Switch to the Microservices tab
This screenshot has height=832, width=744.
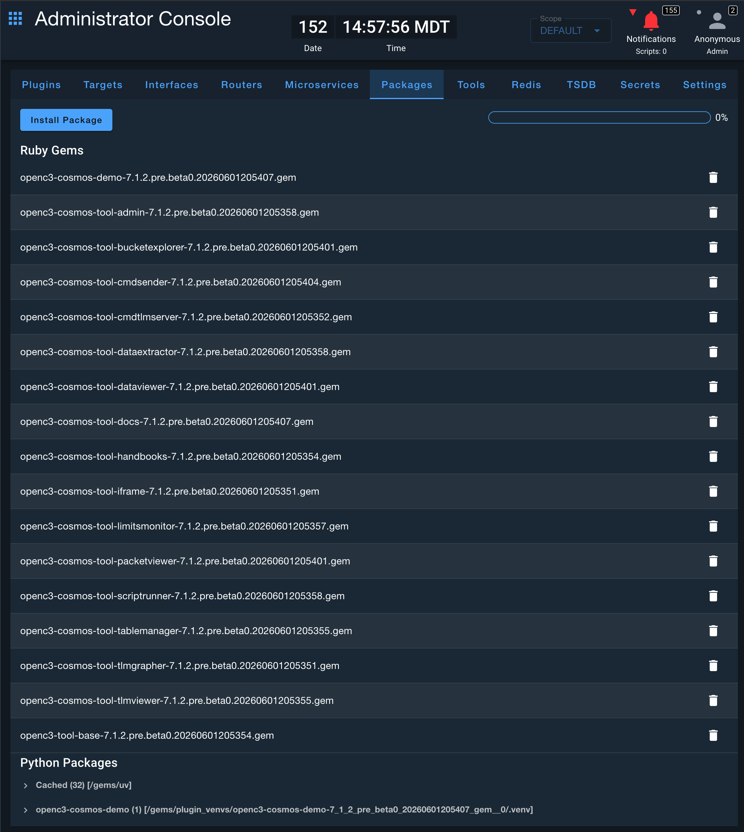[x=322, y=84]
